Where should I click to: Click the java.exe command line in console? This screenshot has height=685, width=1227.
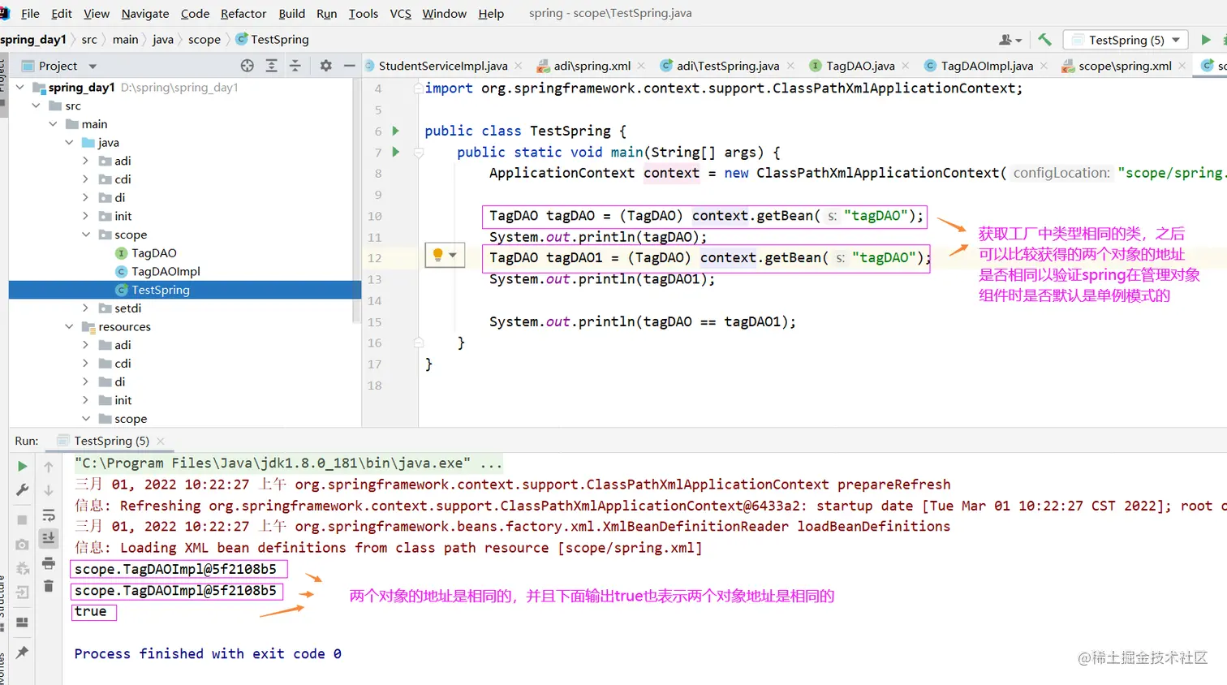[288, 463]
